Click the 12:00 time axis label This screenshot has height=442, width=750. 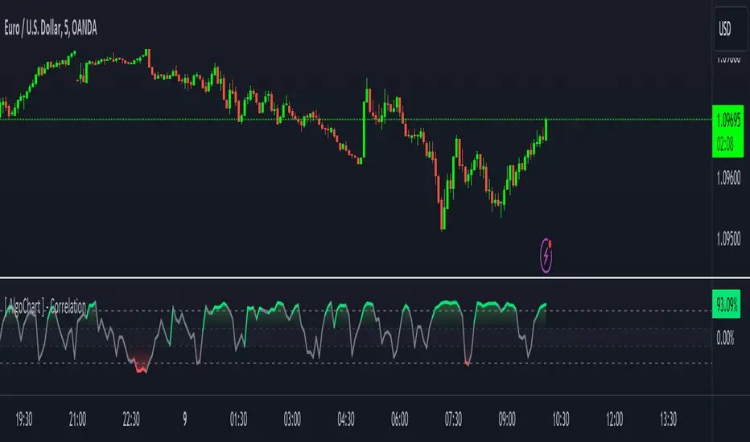(x=614, y=419)
